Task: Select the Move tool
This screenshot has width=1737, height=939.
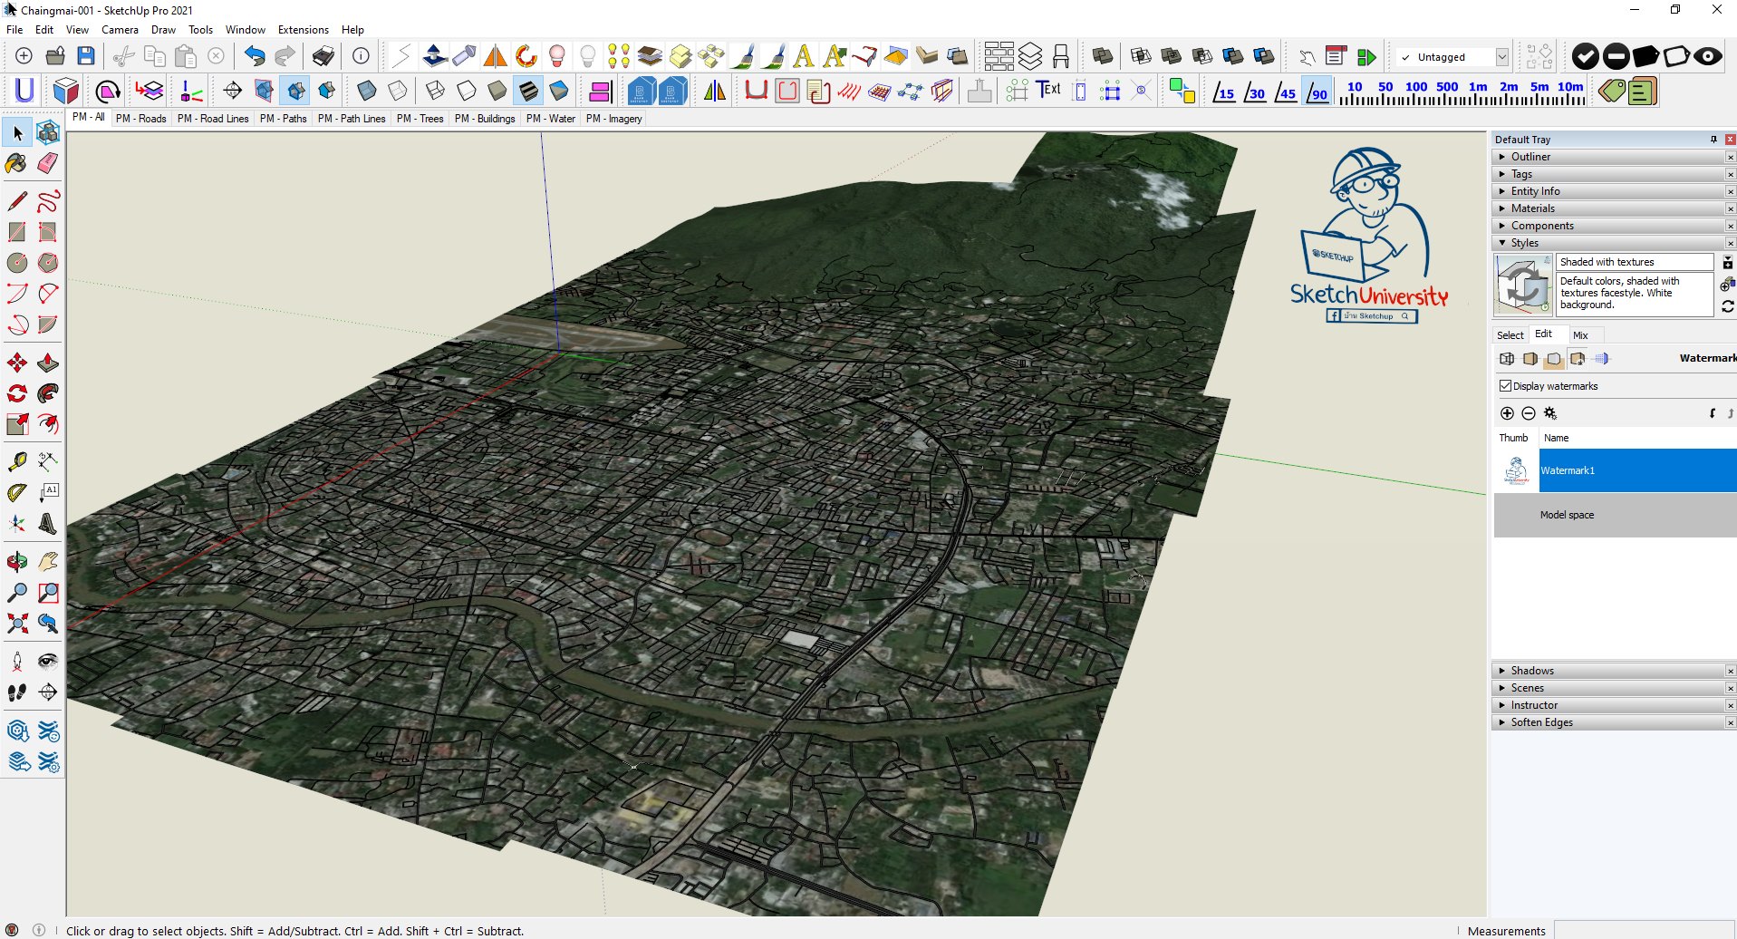Action: pos(17,363)
